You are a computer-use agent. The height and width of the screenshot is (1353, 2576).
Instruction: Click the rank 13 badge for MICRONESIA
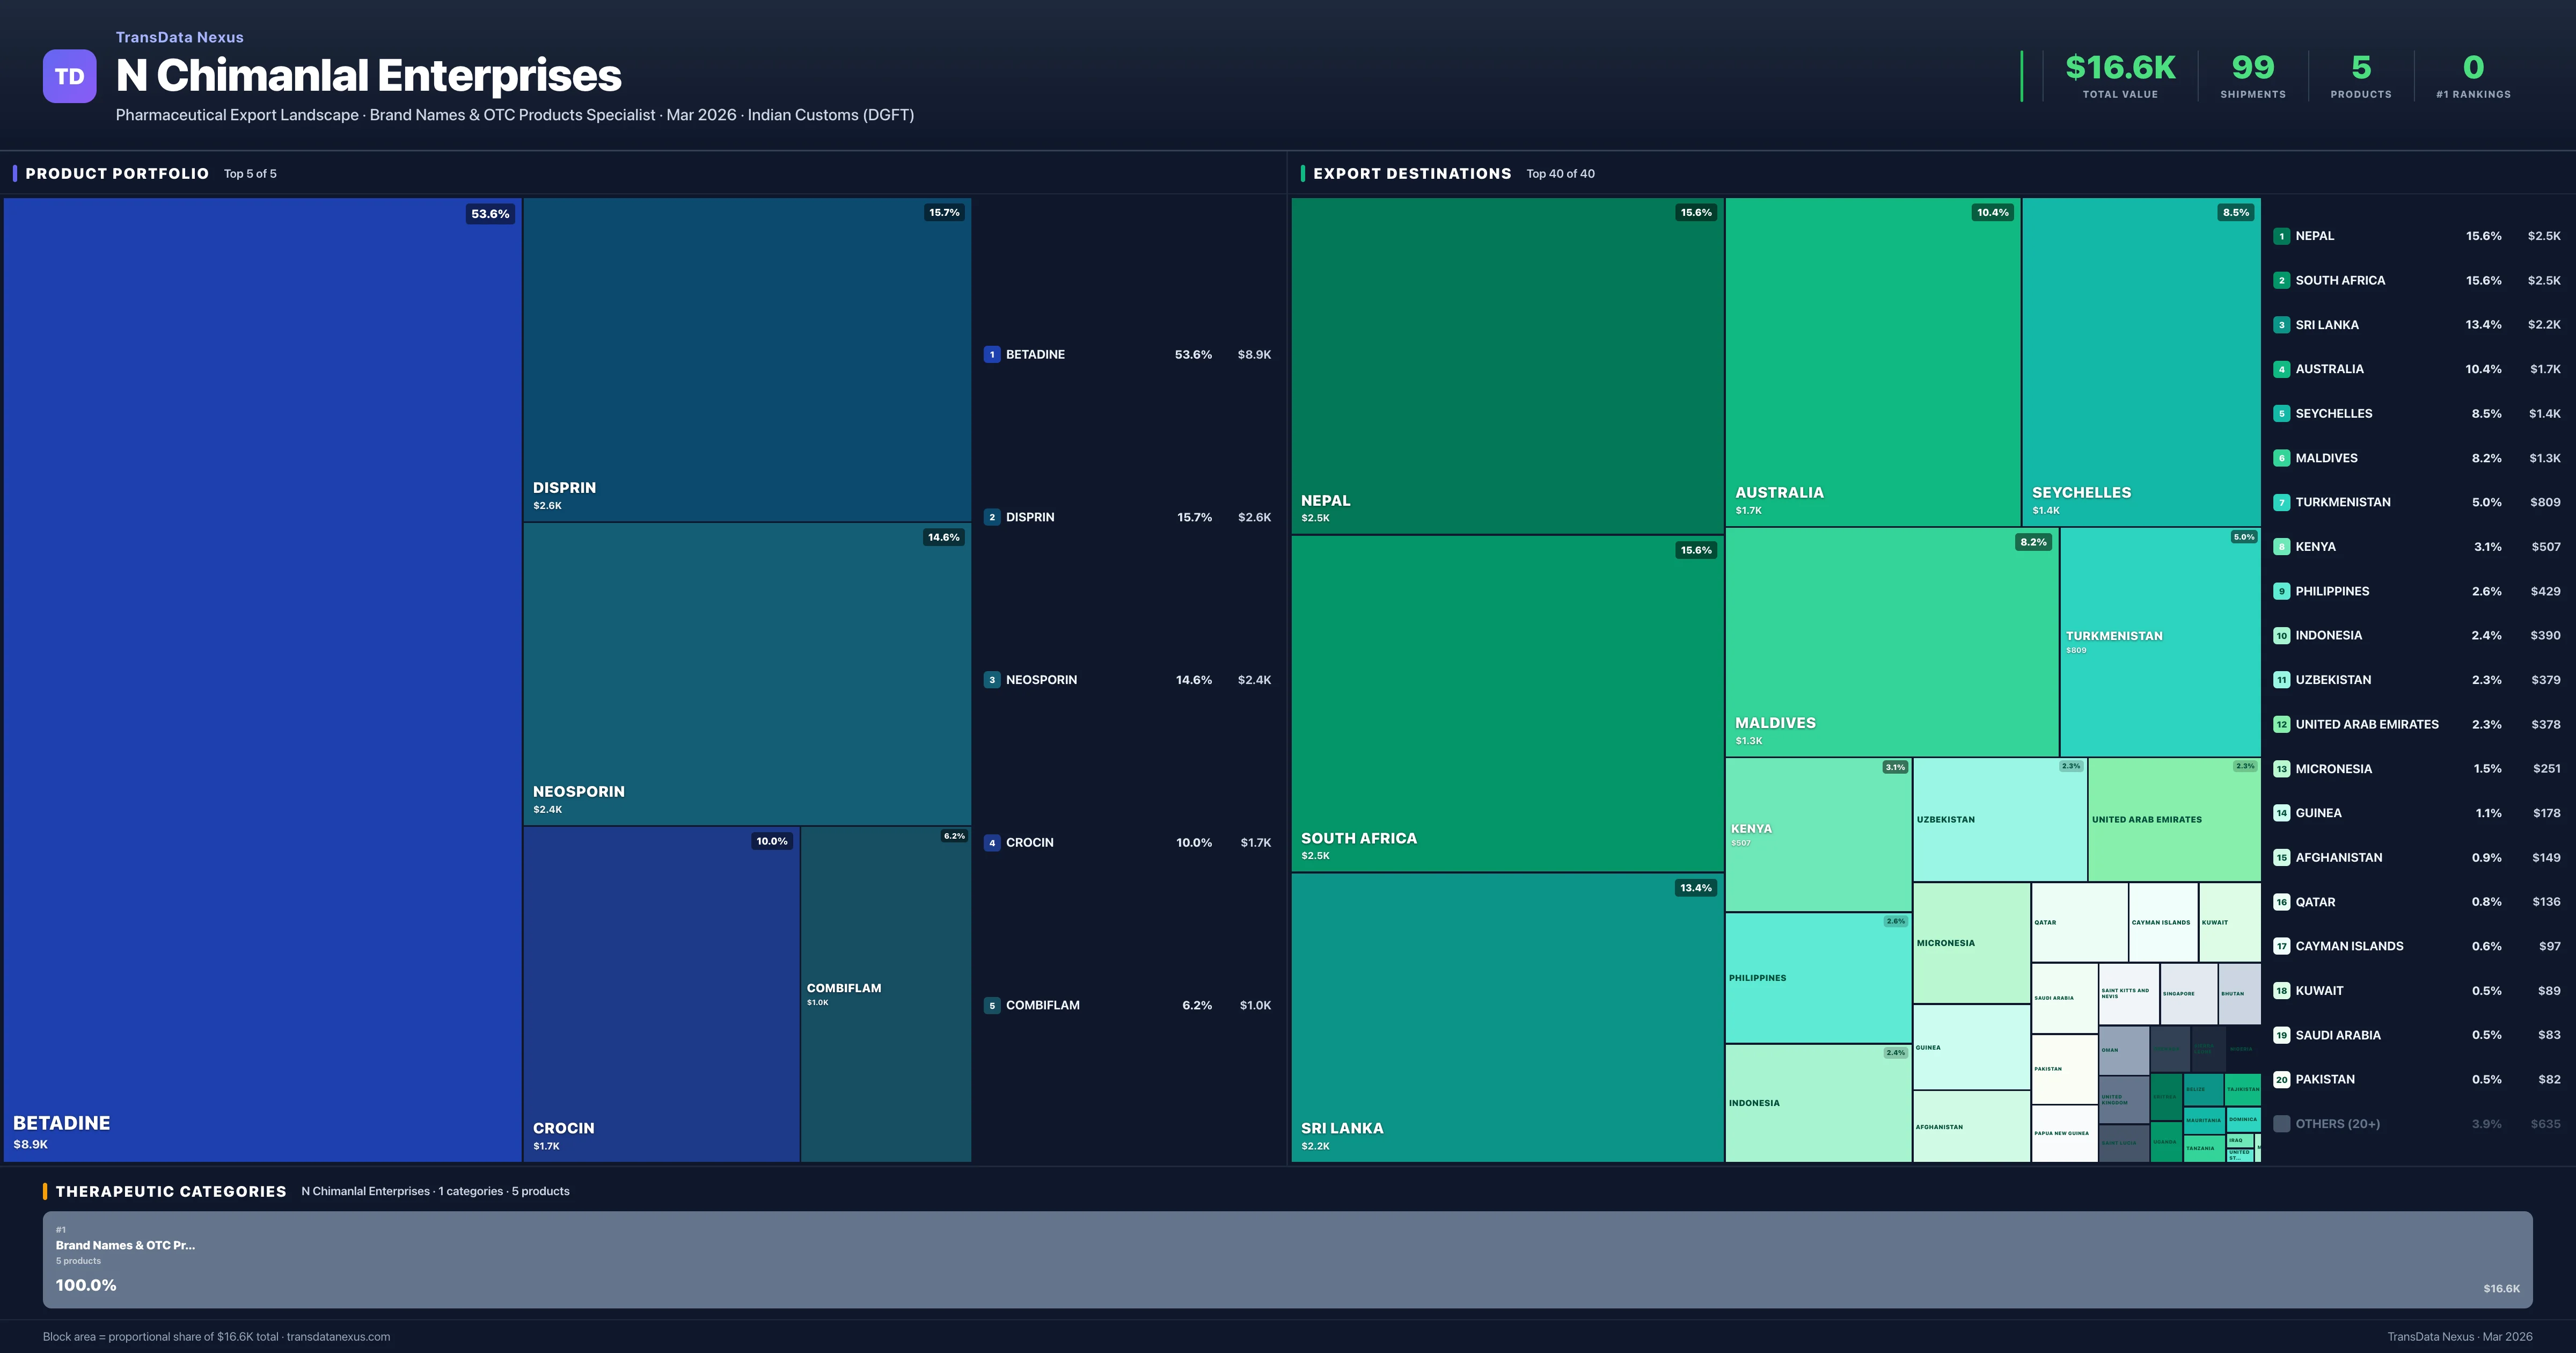[2281, 768]
